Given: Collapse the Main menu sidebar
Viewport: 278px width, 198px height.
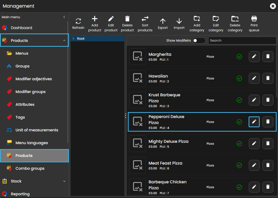Looking at the screenshot, I should (64, 17).
